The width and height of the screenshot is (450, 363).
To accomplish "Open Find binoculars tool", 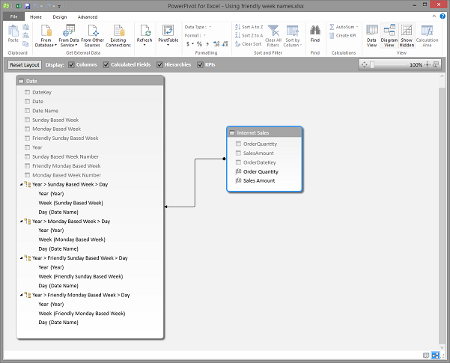I will point(314,34).
